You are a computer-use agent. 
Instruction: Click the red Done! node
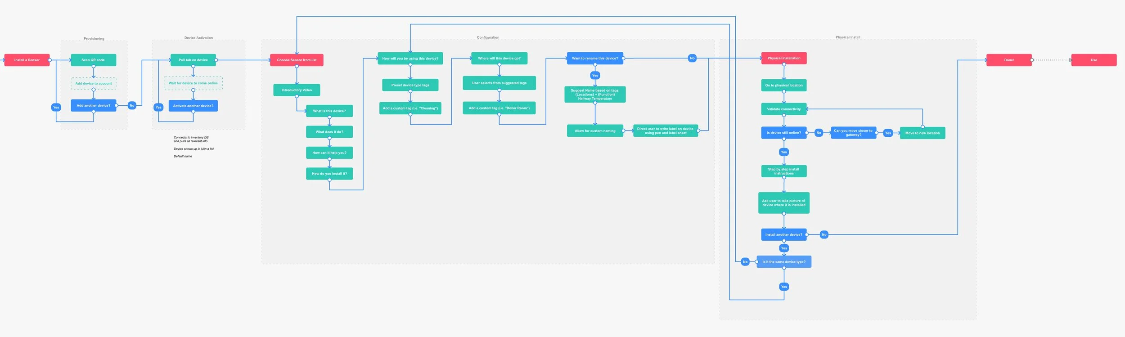[1009, 60]
